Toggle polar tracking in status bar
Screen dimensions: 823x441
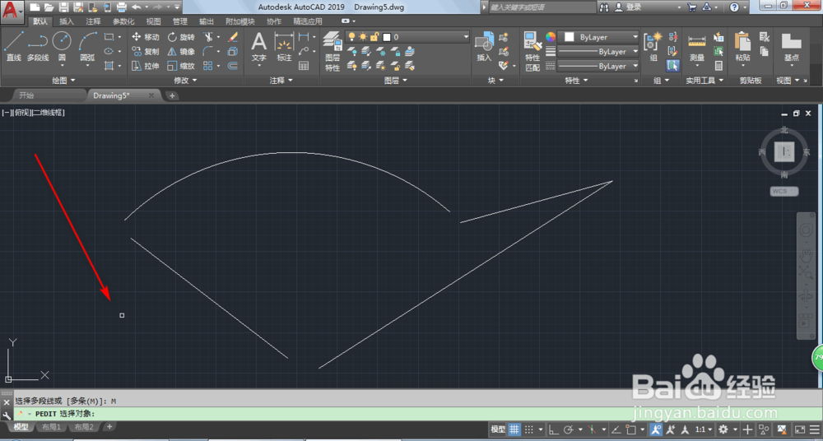click(x=568, y=429)
